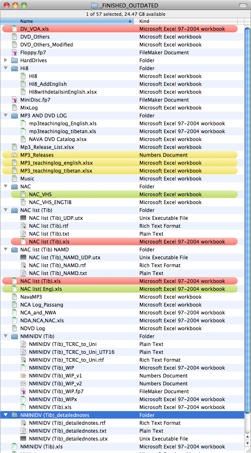
Task: Collapse the NAC list (Tib) NAMD folder
Action: pos(6,250)
